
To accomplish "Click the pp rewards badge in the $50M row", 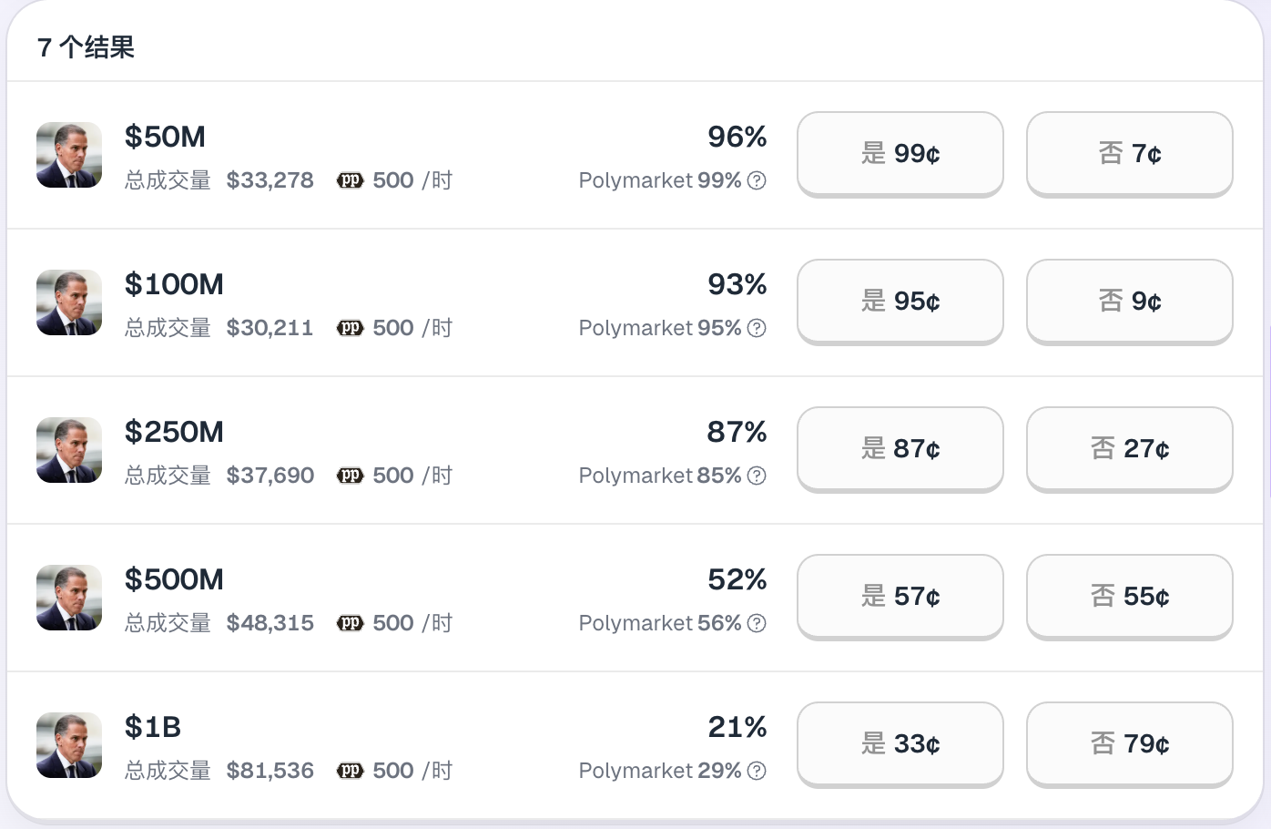I will [x=351, y=180].
